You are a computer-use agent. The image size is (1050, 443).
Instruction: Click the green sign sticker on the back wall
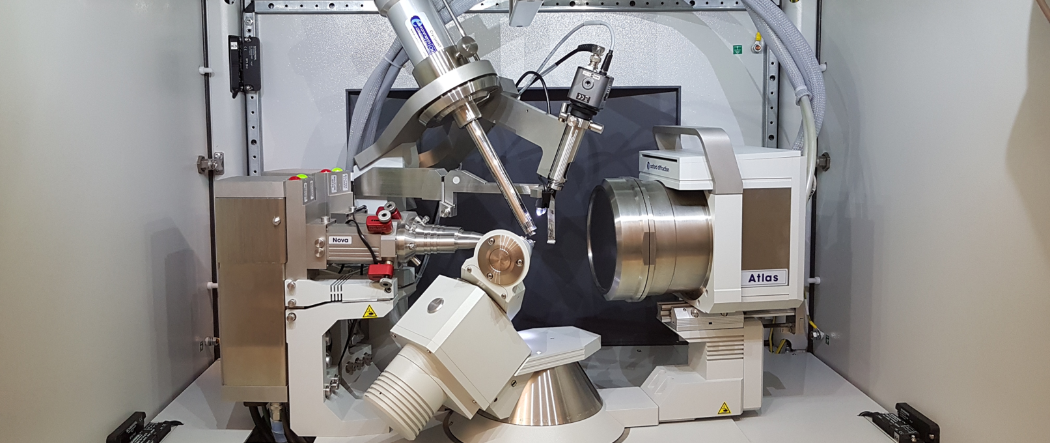738,50
